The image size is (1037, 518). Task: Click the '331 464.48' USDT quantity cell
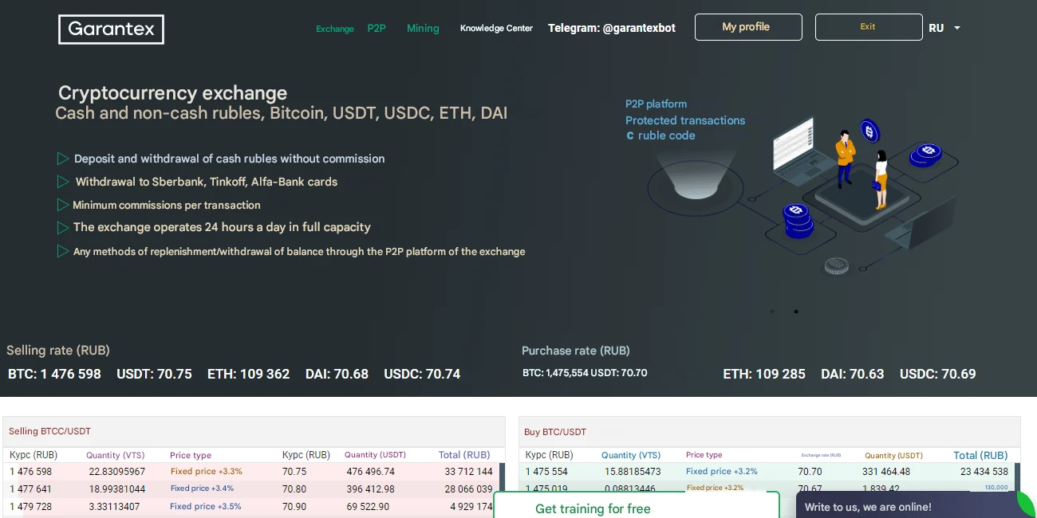click(886, 472)
